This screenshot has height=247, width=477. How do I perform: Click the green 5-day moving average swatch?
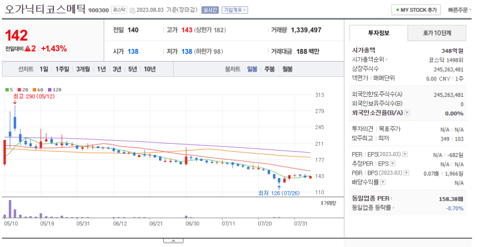click(7, 90)
